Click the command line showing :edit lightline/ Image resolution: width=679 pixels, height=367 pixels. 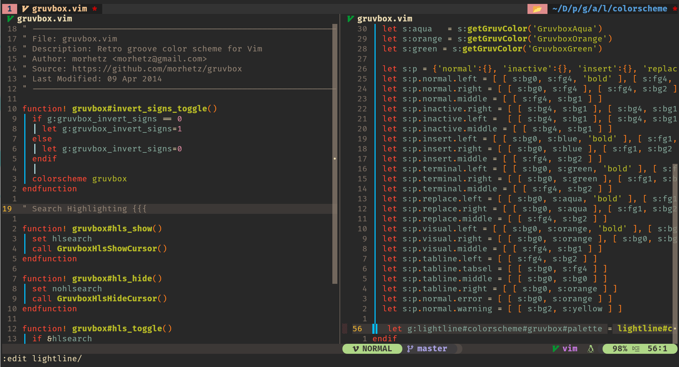pyautogui.click(x=42, y=358)
